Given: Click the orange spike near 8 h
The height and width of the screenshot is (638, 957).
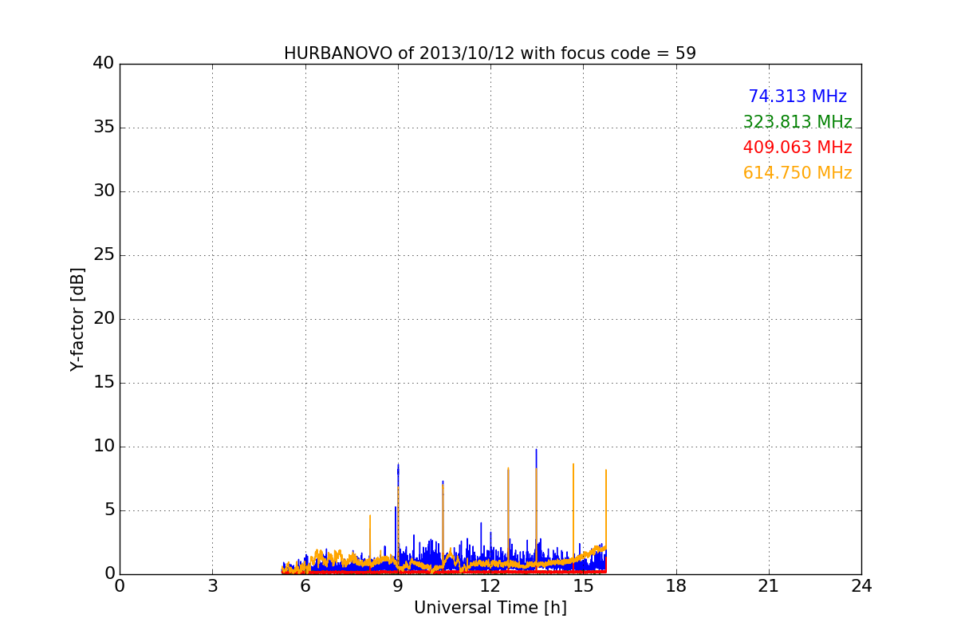Looking at the screenshot, I should [x=370, y=538].
